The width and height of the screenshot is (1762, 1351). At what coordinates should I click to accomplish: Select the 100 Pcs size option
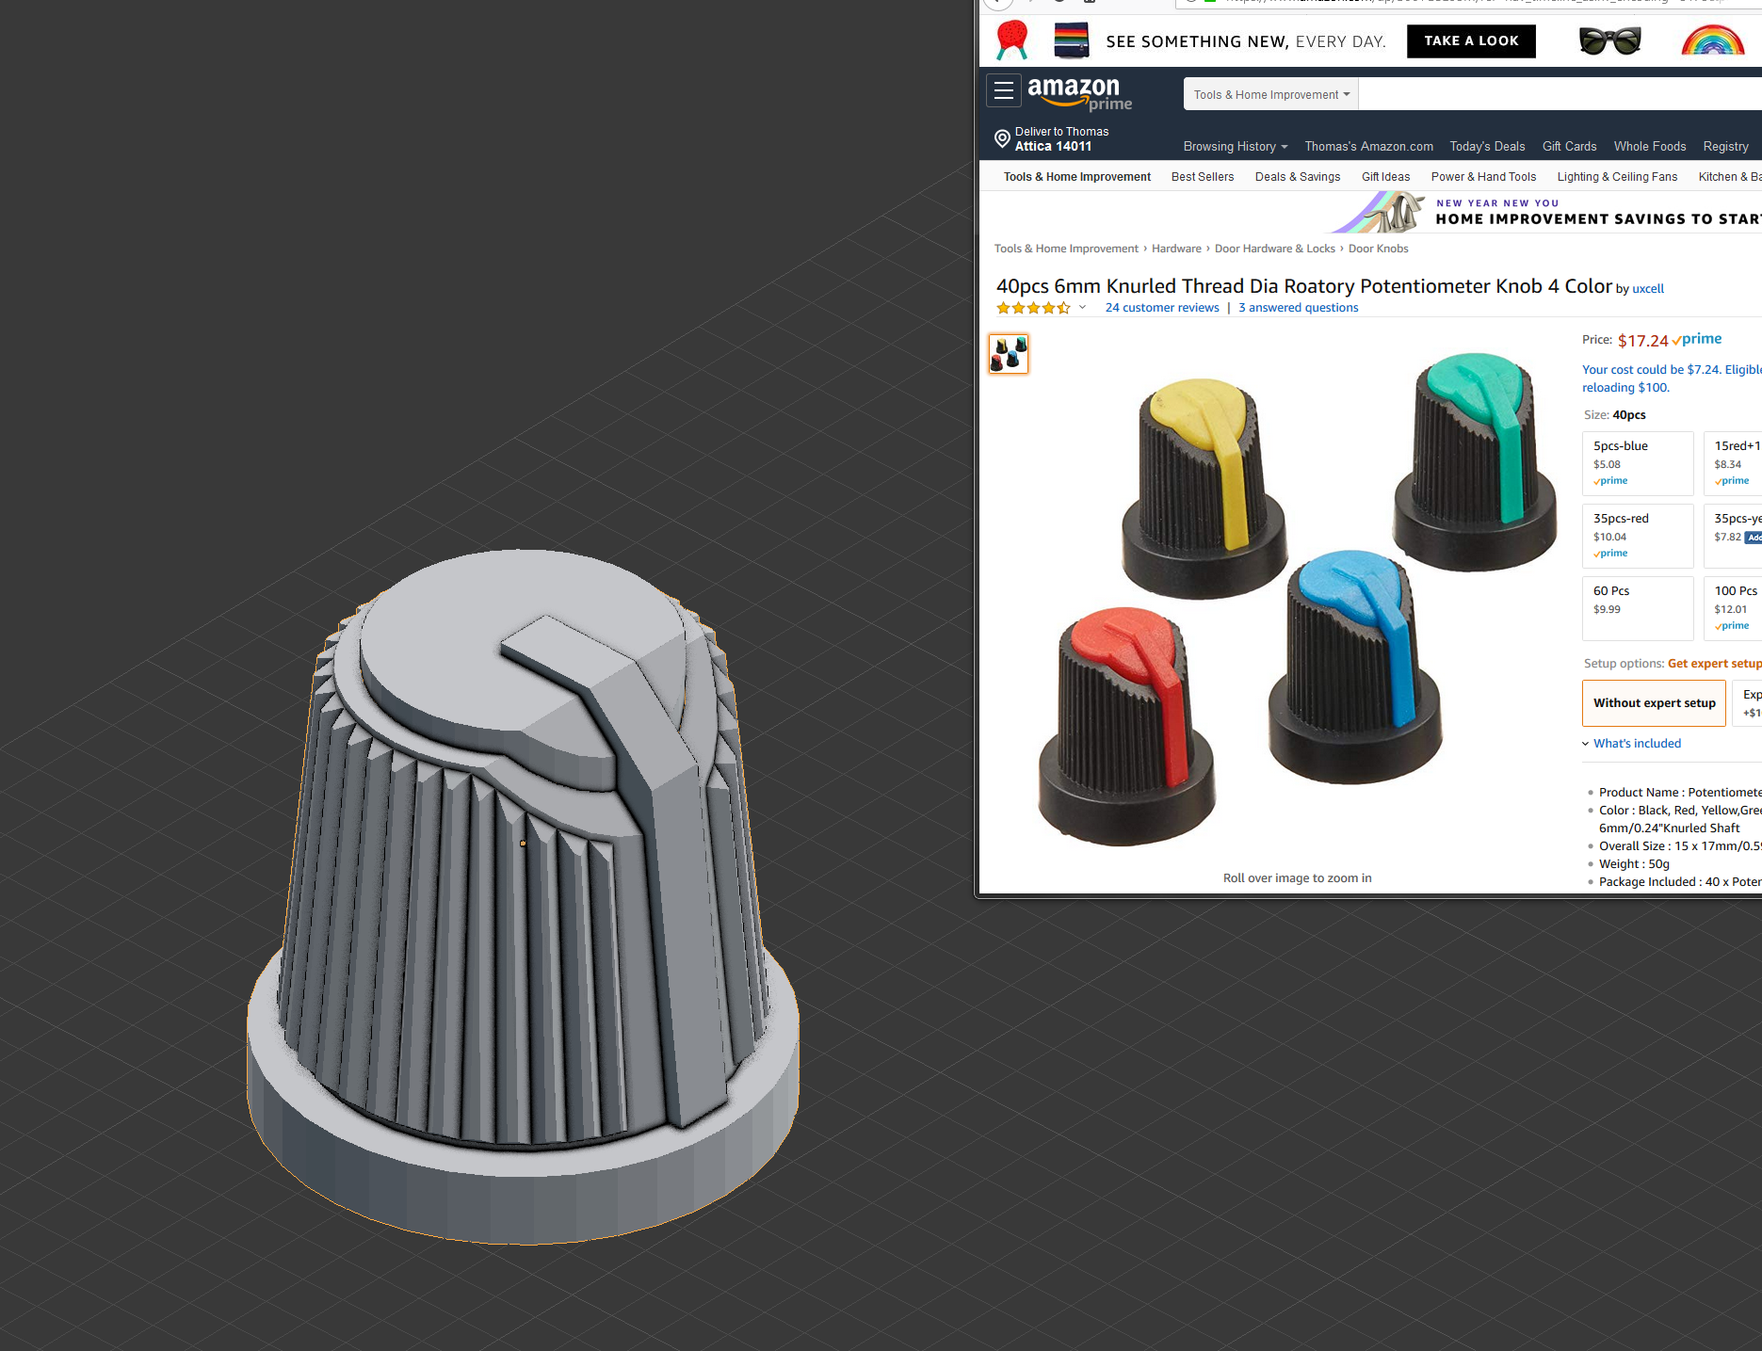pyautogui.click(x=1733, y=608)
